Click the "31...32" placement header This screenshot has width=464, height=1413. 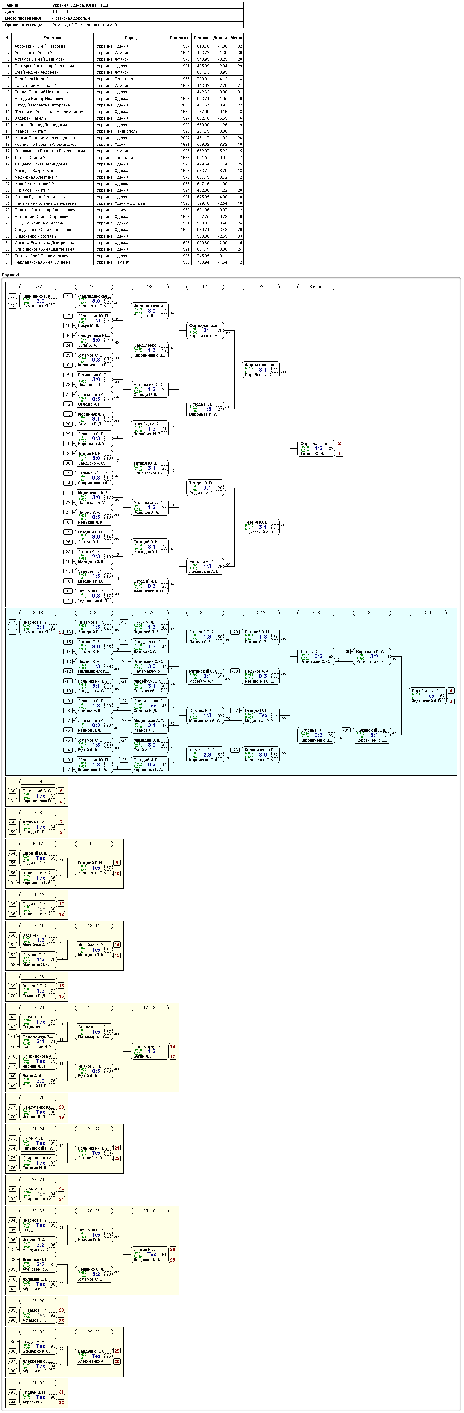[x=38, y=1382]
